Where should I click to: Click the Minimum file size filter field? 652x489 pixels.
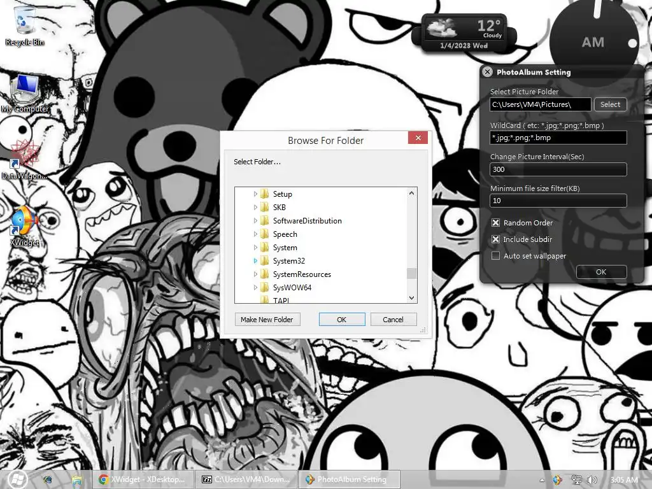[558, 201]
